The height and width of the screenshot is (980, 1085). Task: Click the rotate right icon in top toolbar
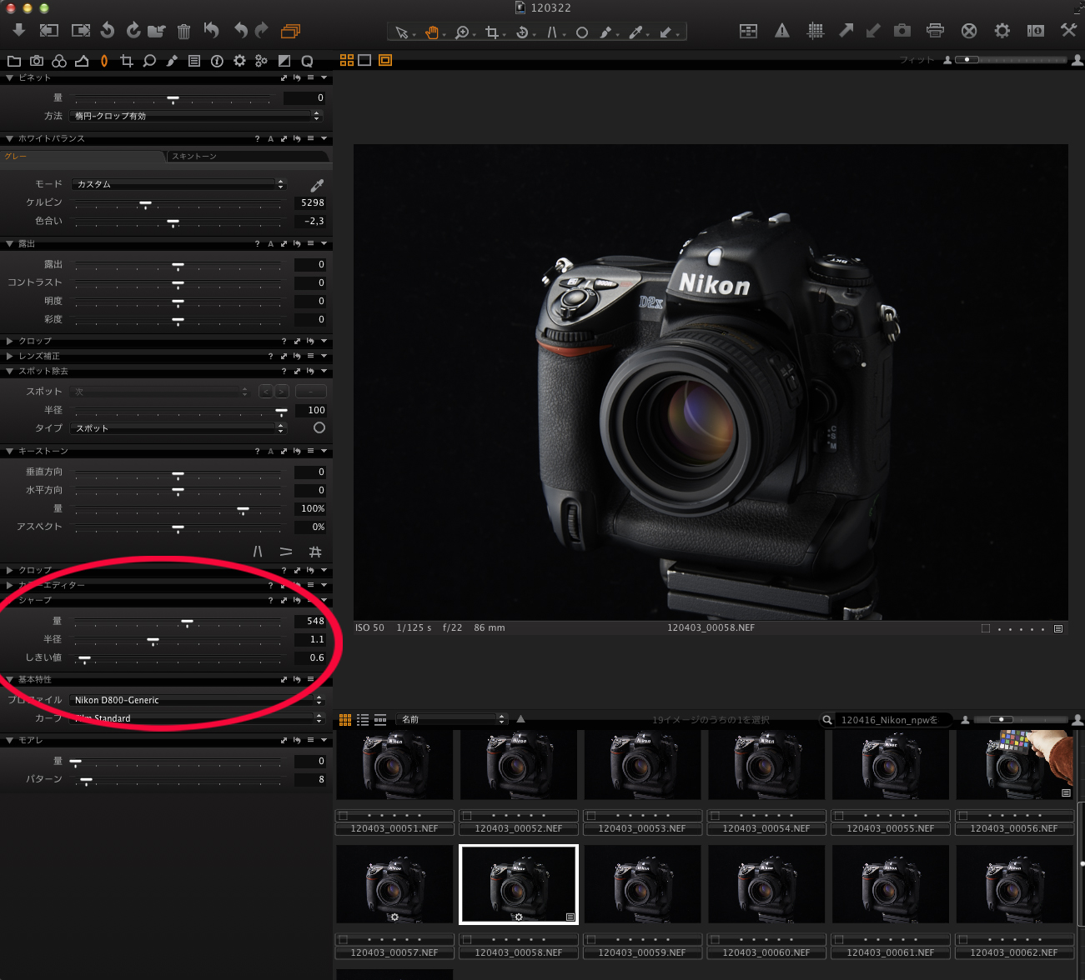click(x=133, y=31)
